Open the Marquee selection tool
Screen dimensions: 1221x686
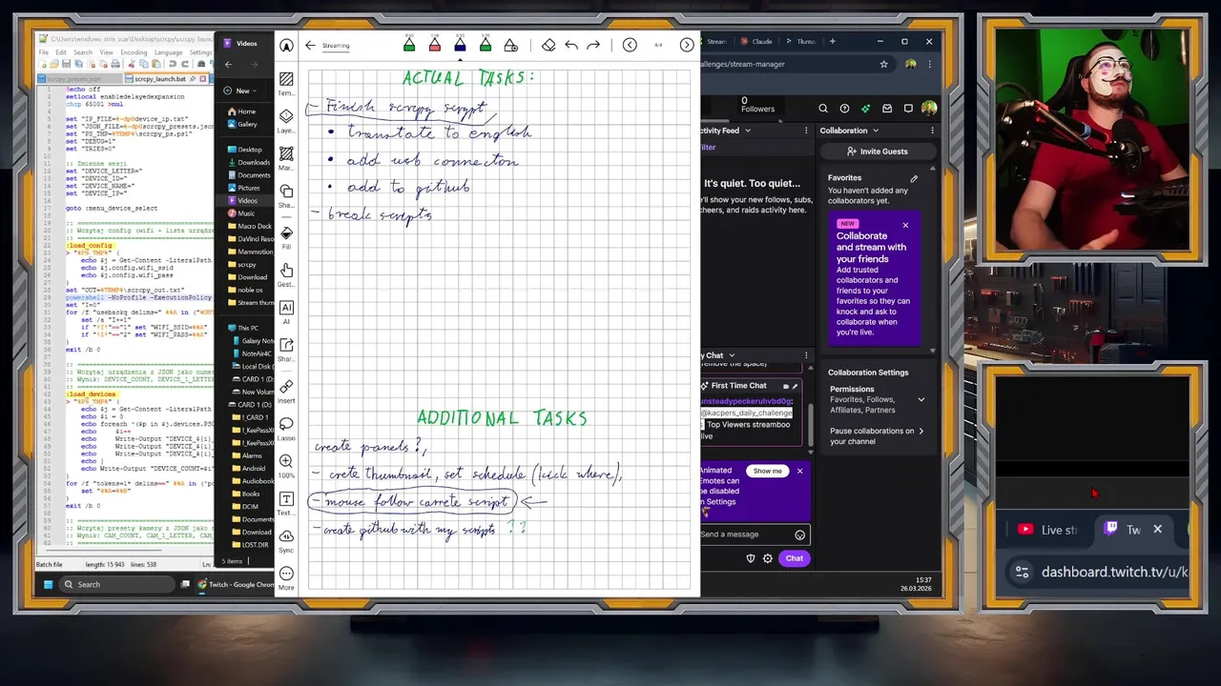[x=286, y=158]
